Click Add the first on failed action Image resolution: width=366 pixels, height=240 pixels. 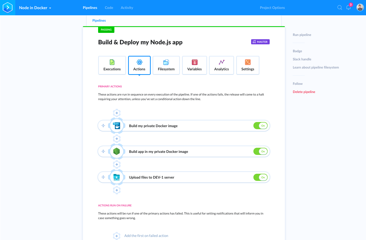[x=146, y=236]
